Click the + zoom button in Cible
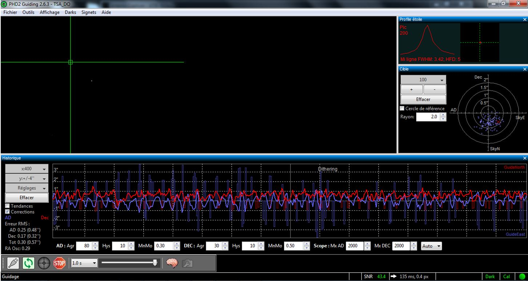 pyautogui.click(x=412, y=90)
